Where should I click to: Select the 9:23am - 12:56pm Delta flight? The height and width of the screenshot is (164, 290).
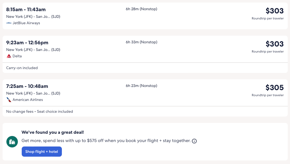27,43
